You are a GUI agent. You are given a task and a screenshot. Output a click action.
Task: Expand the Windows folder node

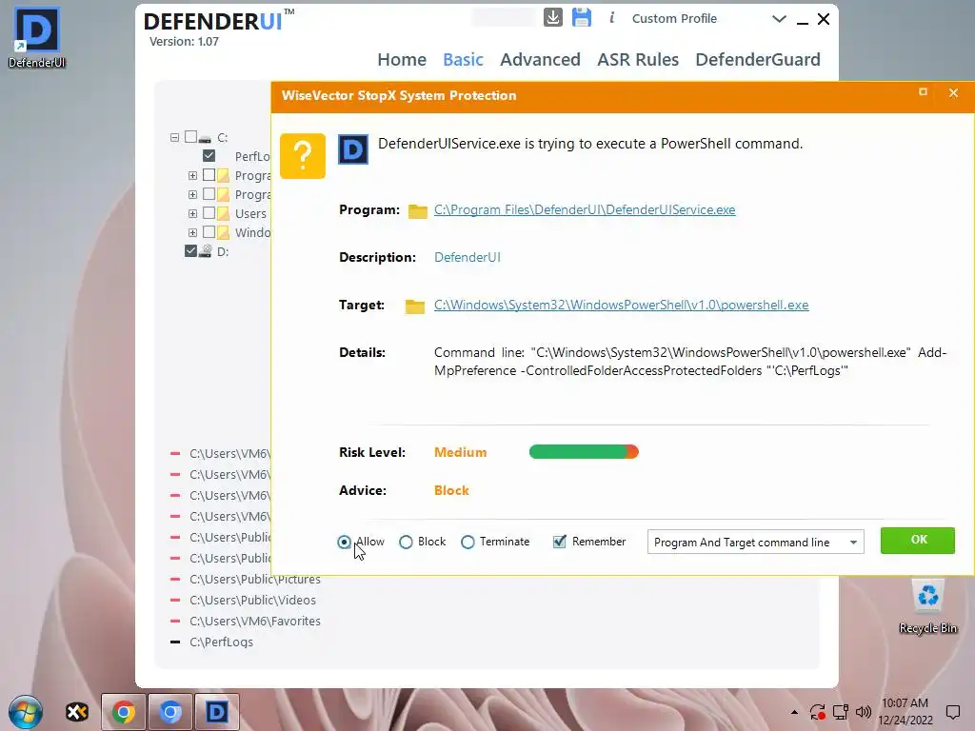click(x=192, y=232)
